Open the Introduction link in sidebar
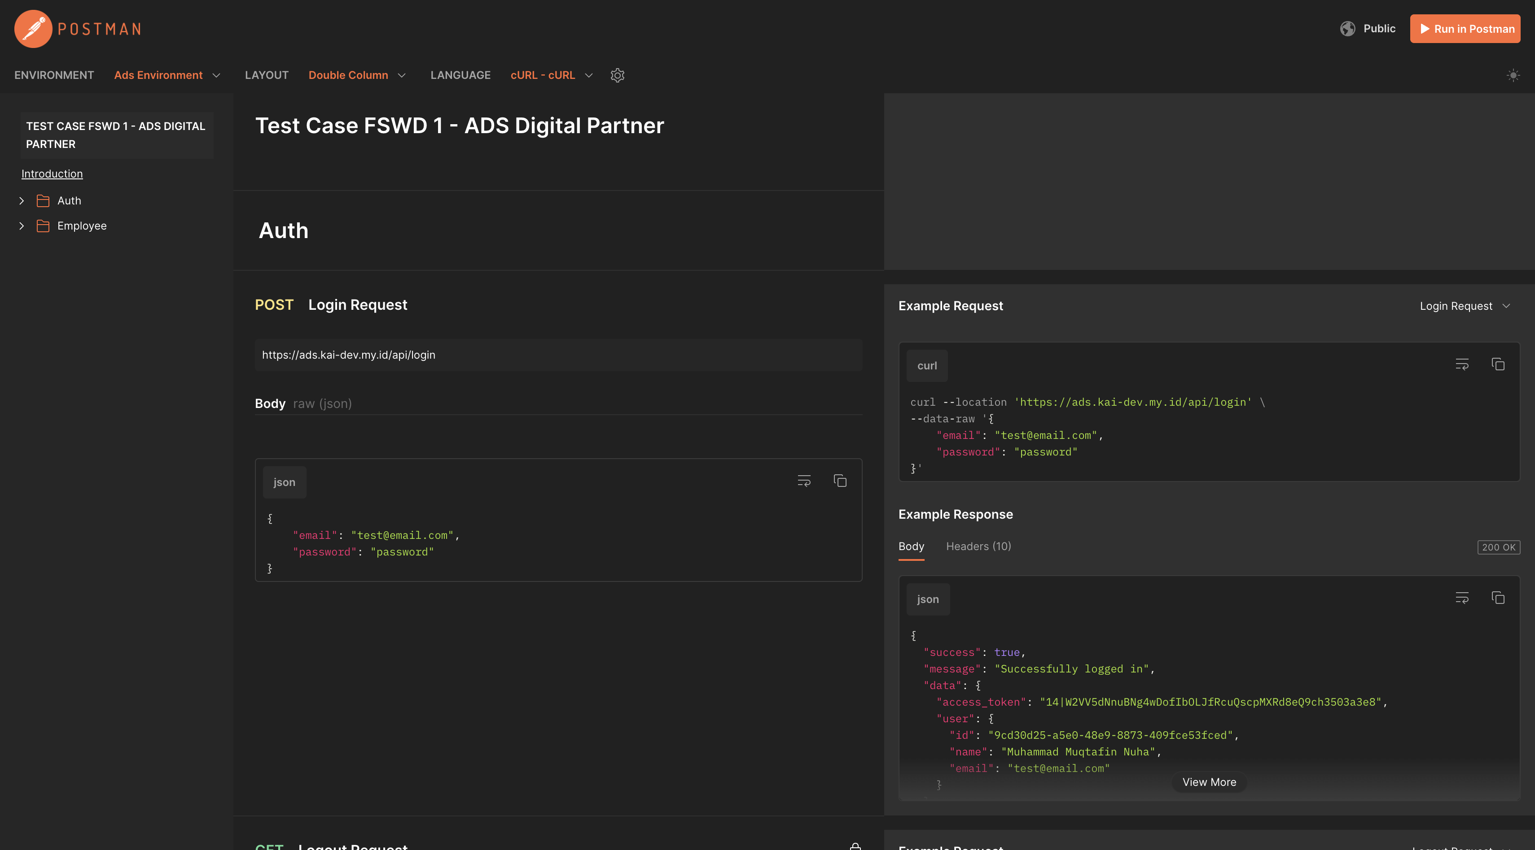1535x850 pixels. (52, 174)
